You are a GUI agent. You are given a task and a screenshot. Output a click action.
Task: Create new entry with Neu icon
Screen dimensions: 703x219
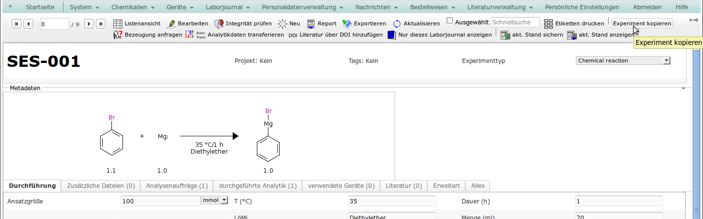click(283, 23)
